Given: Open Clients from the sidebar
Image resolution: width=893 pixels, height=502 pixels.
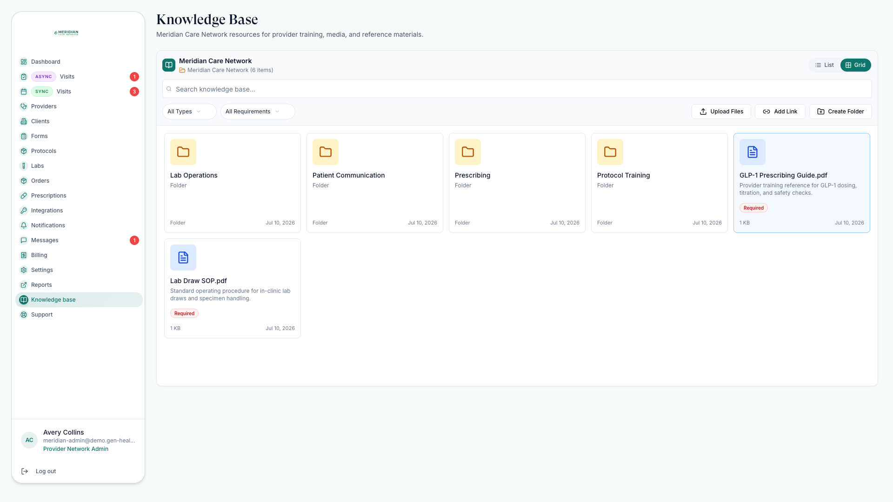Looking at the screenshot, I should [79, 121].
